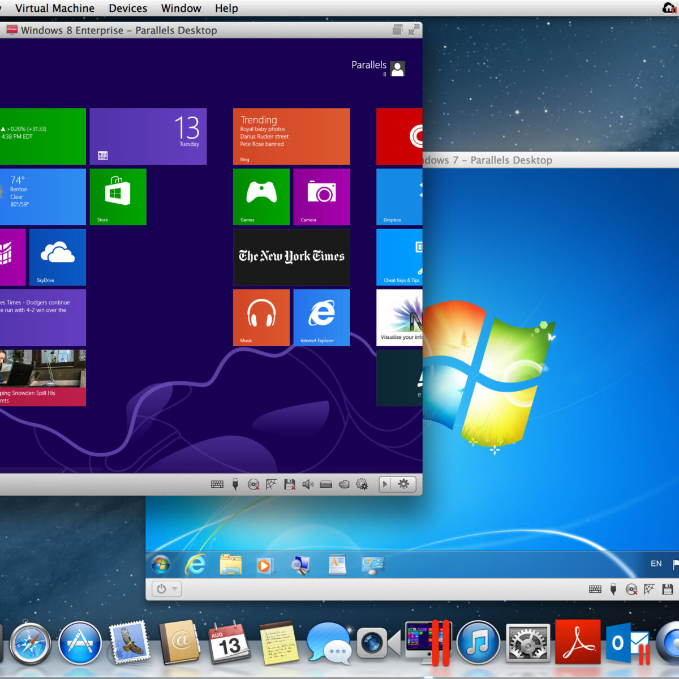Open Mail from the Dock
Image resolution: width=679 pixels, height=679 pixels.
point(130,643)
